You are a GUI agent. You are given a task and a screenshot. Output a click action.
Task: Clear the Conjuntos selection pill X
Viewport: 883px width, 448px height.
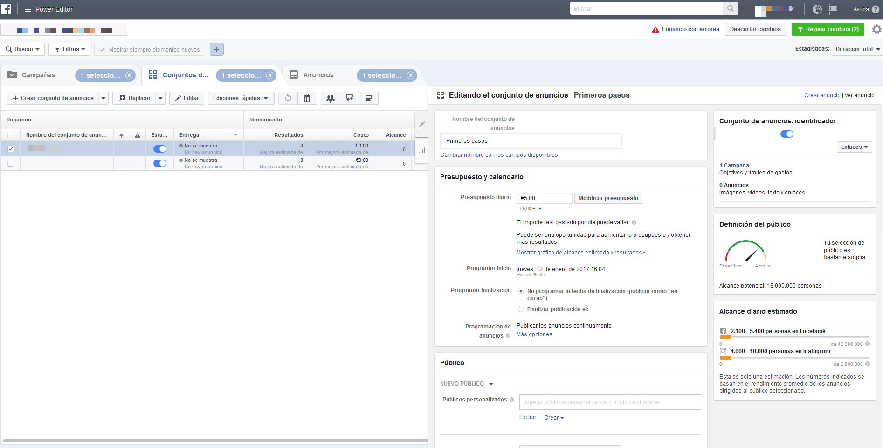click(270, 75)
